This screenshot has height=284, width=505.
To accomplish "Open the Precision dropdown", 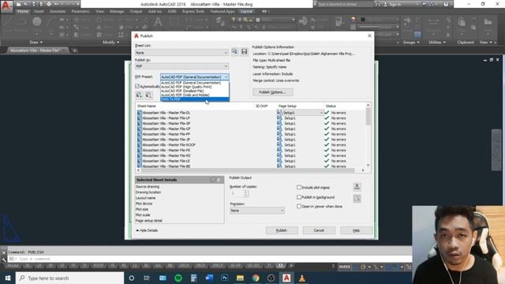I will pyautogui.click(x=257, y=211).
